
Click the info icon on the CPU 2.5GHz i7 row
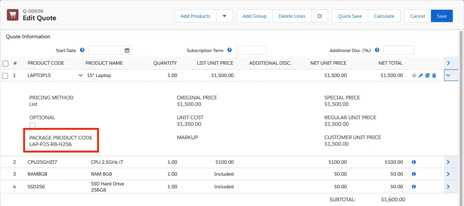(x=414, y=162)
